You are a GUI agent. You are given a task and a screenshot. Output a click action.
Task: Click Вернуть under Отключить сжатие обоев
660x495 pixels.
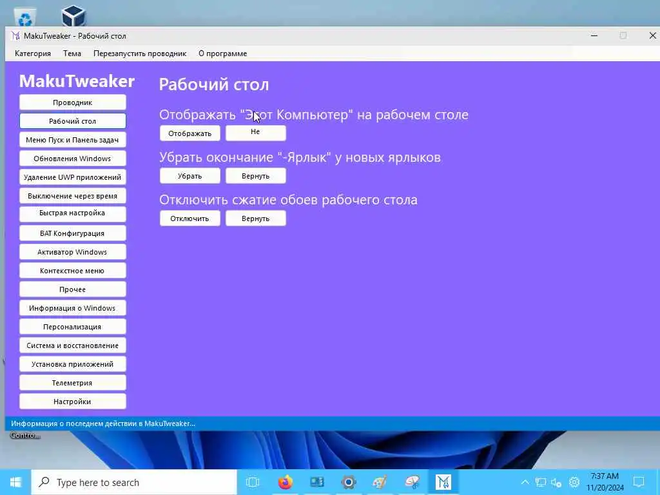tap(255, 218)
